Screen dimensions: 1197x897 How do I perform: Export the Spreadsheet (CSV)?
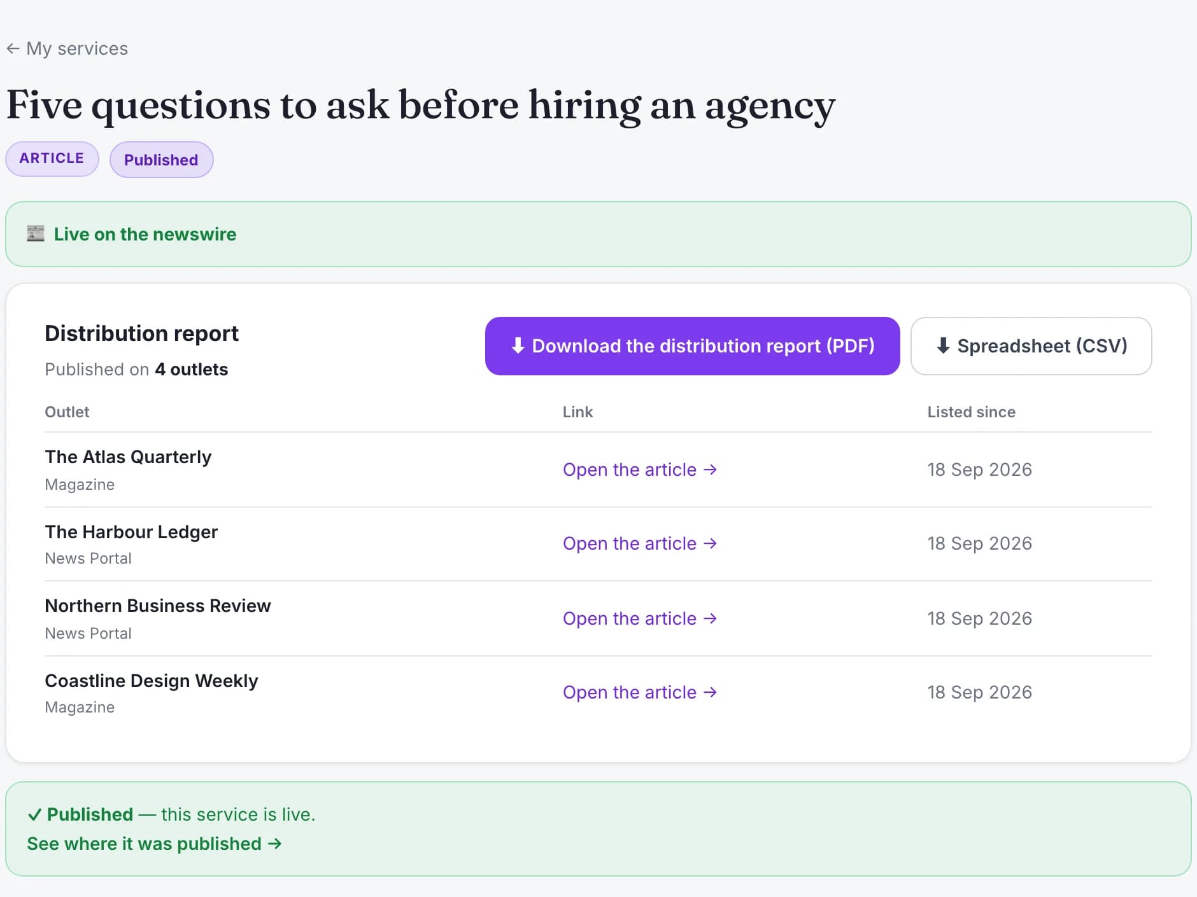point(1031,346)
